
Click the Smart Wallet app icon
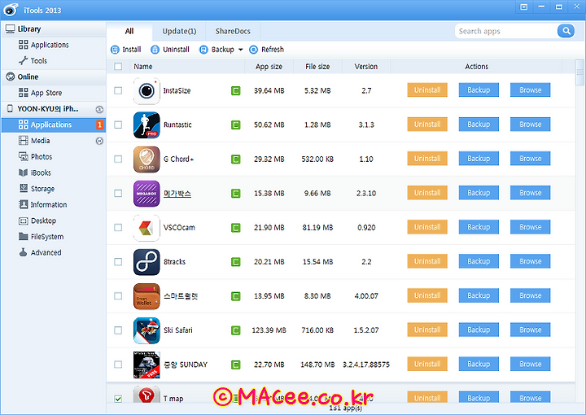146,296
